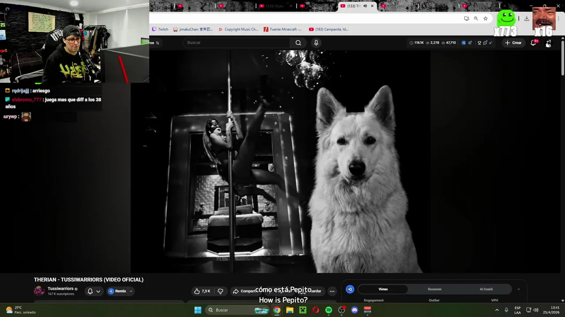Open the Twitch bookmark
The height and width of the screenshot is (317, 565).
pyautogui.click(x=160, y=29)
